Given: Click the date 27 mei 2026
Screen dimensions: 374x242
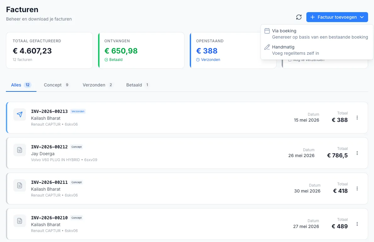Looking at the screenshot, I should pyautogui.click(x=306, y=226).
